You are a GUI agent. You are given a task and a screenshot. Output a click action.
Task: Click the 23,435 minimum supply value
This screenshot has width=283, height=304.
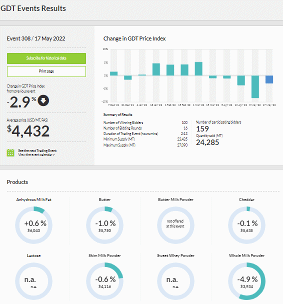point(182,139)
